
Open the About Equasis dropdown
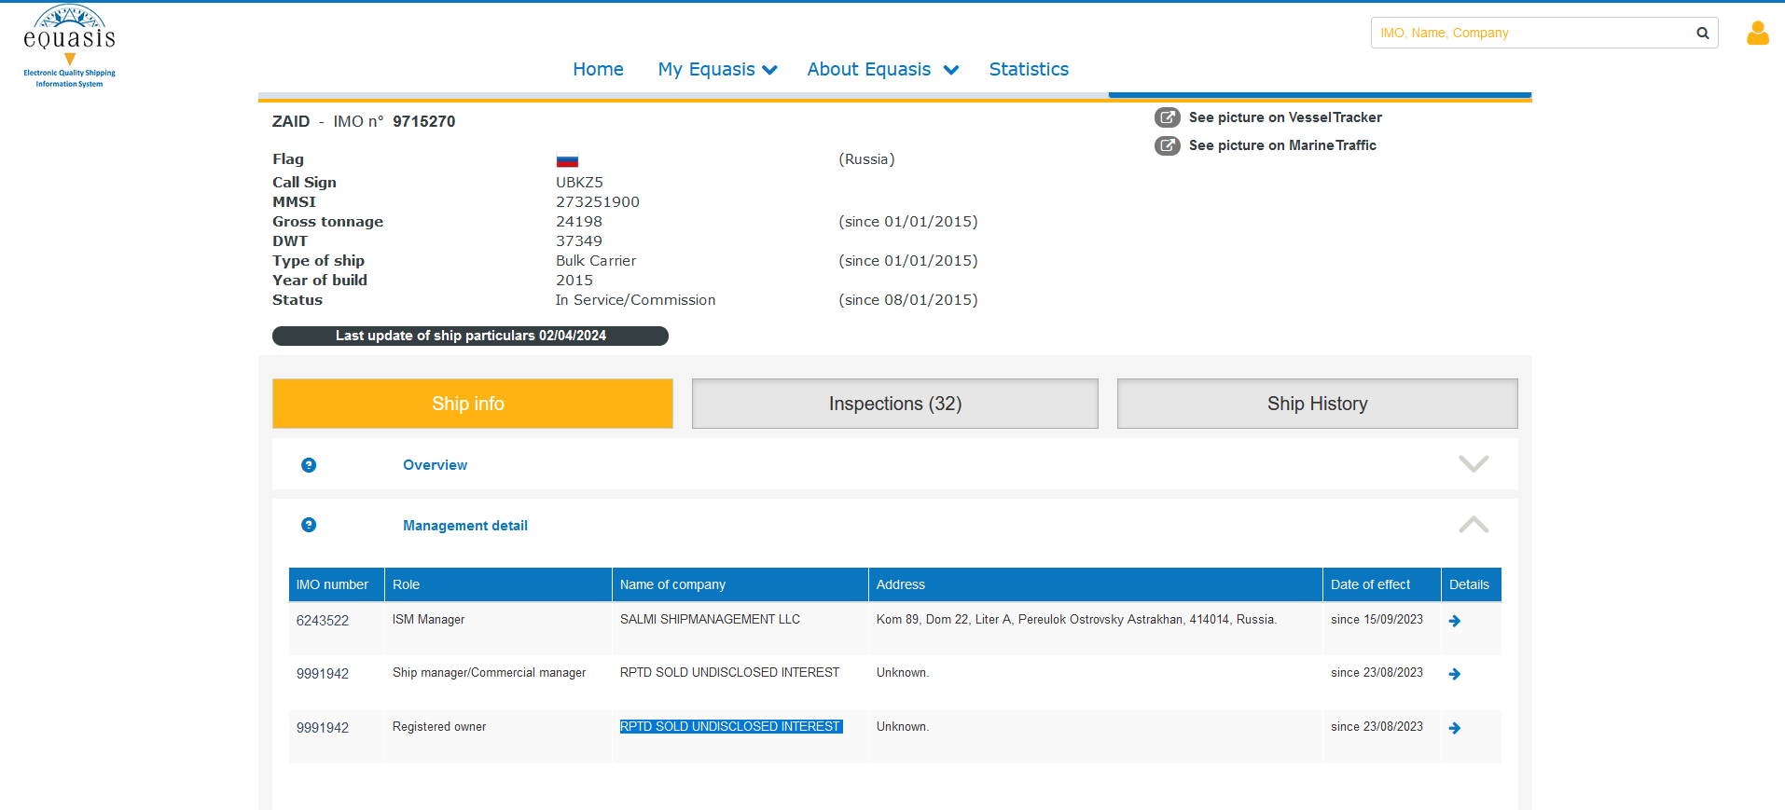click(882, 69)
